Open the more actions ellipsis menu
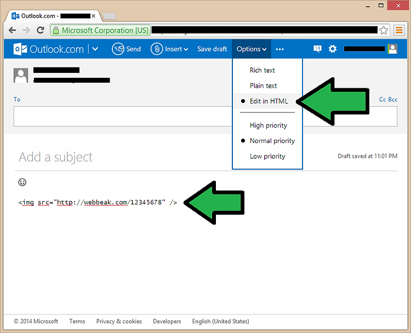This screenshot has width=411, height=333. click(279, 49)
